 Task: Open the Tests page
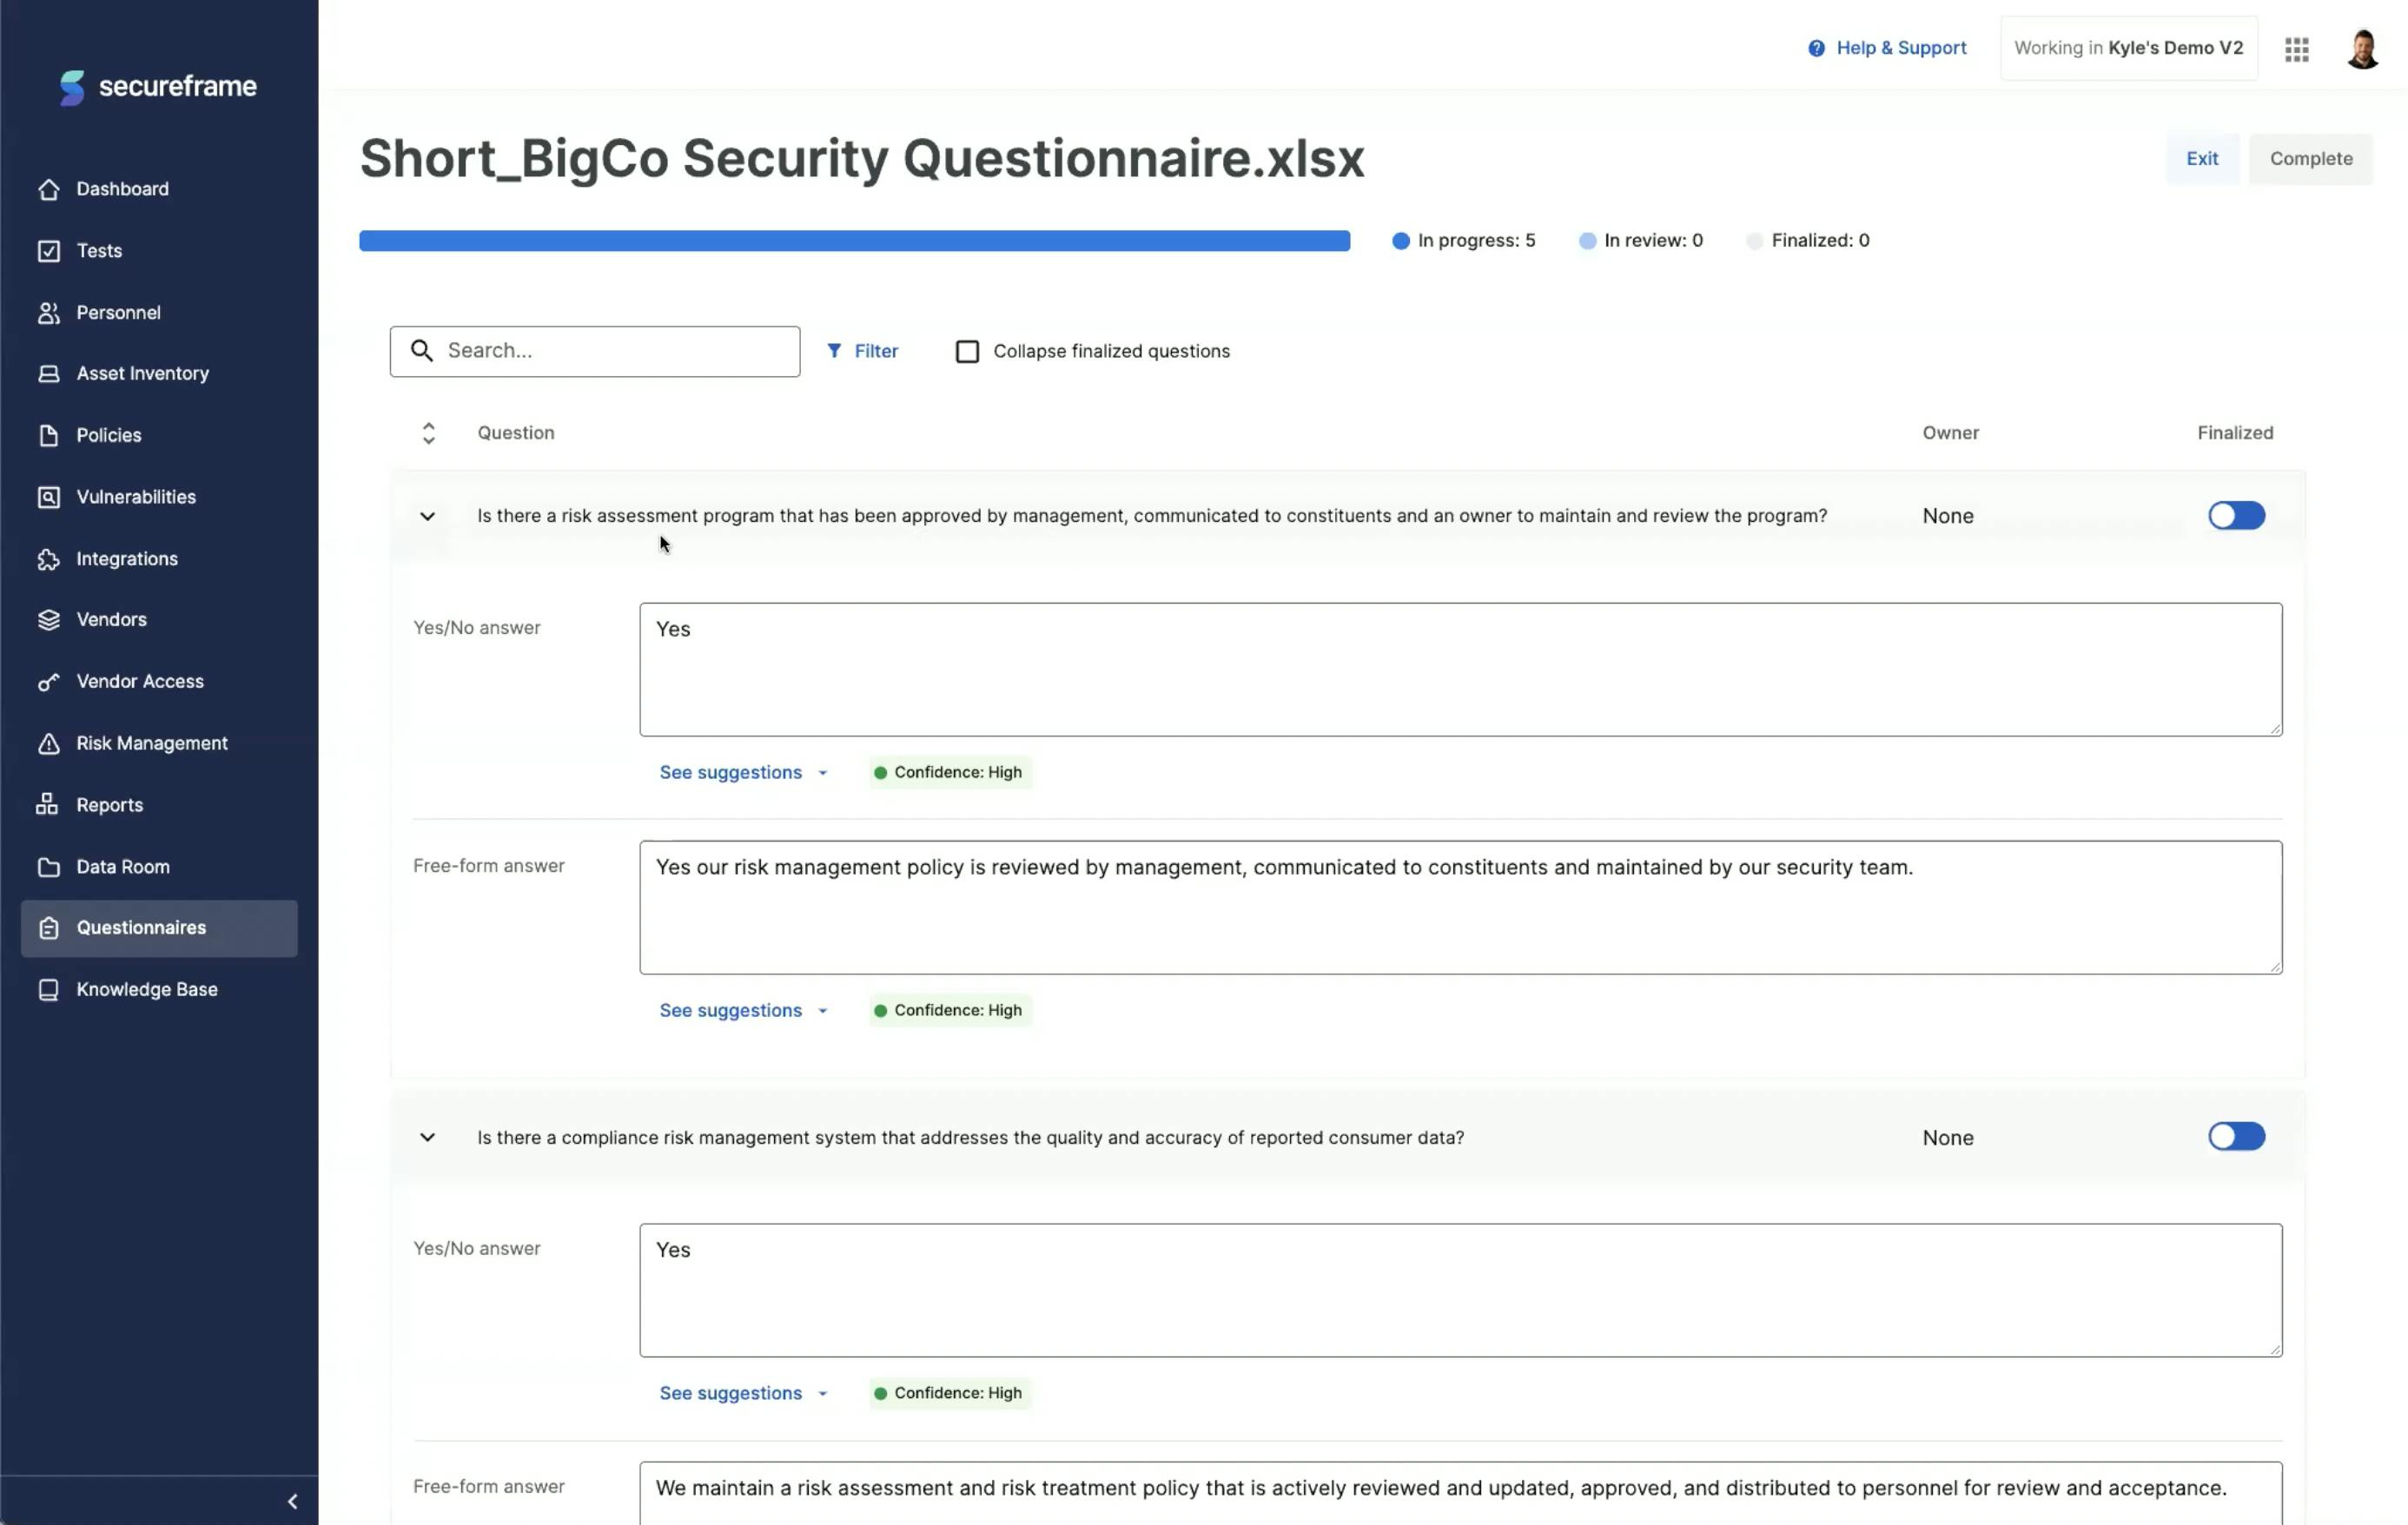tap(99, 251)
